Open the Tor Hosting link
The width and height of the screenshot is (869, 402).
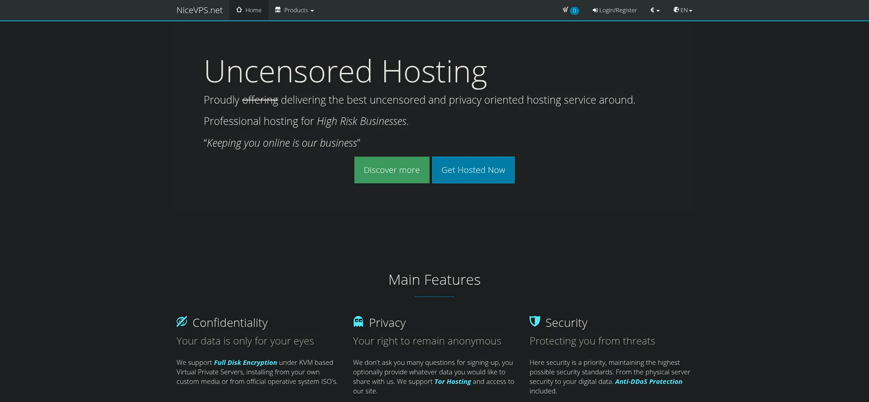coord(453,382)
